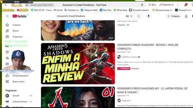Screen dimensions: 193x108
Task: Click the 4K badge on the top video
Action: (x=128, y=25)
